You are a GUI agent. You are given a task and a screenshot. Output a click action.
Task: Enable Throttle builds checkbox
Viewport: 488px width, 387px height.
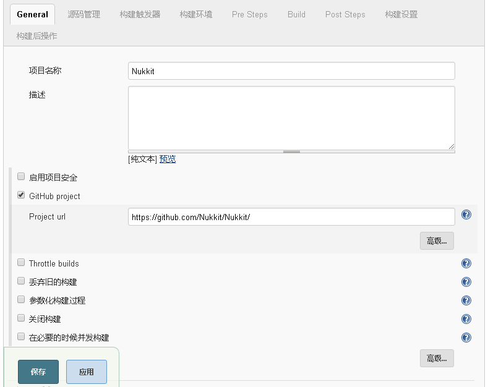21,263
